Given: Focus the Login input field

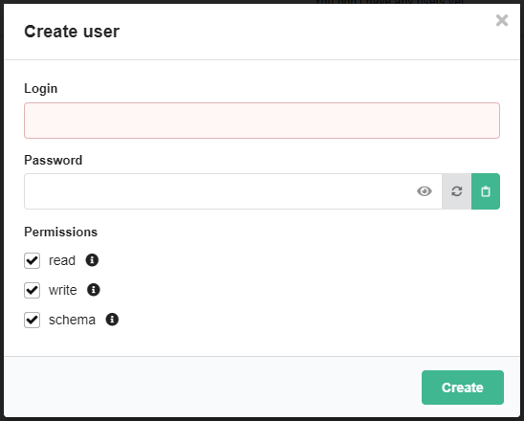Looking at the screenshot, I should click(x=262, y=121).
